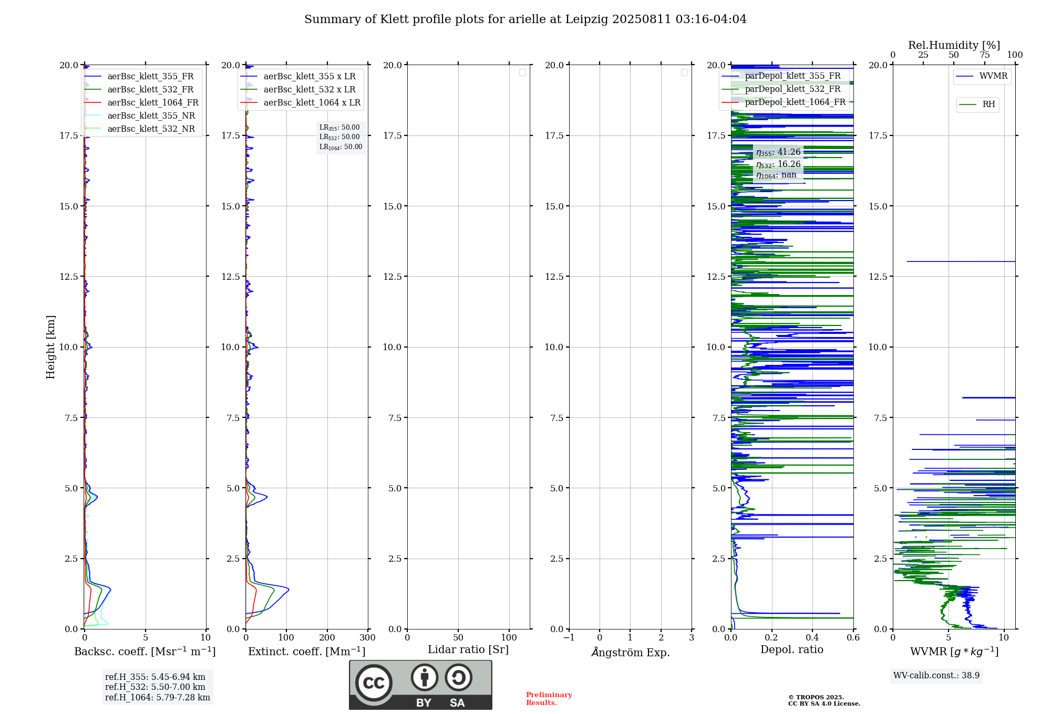Click the plot title mentioning Leipzig 20250811
The width and height of the screenshot is (1051, 714).
pos(525,19)
